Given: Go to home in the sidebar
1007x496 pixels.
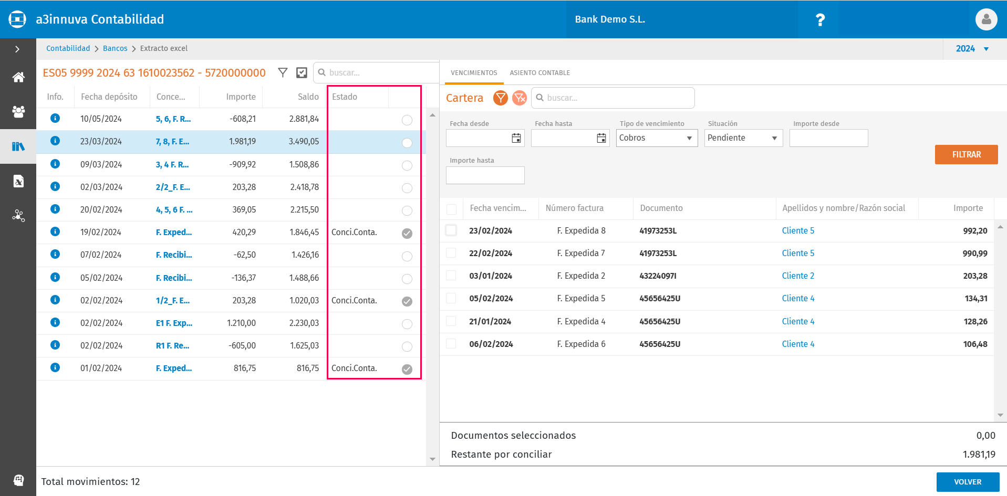Looking at the screenshot, I should click(18, 77).
